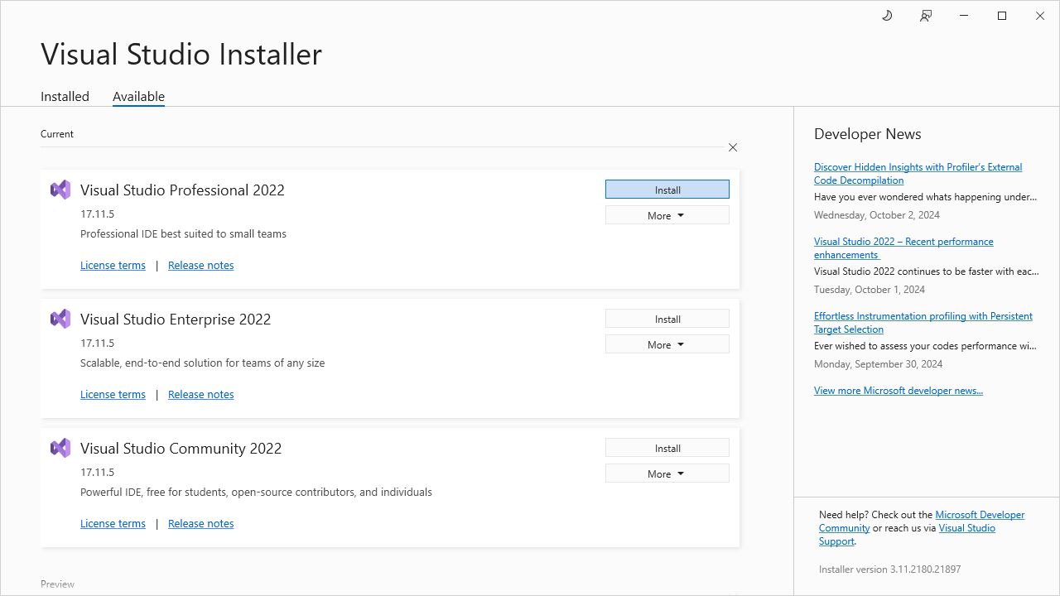The height and width of the screenshot is (596, 1060).
Task: View more Microsoft developer news
Action: 898,390
